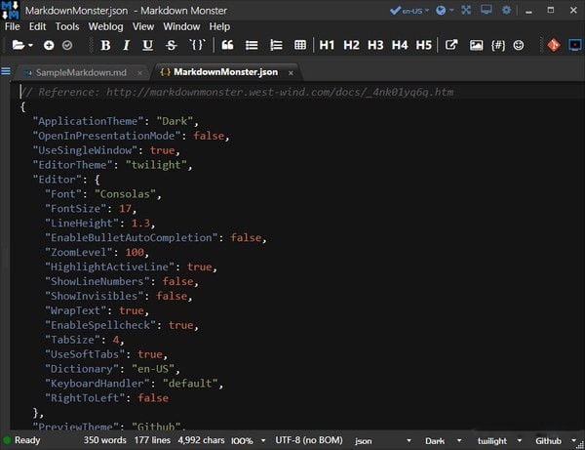Apply the H1 heading button
Viewport: 585px width, 450px height.
(x=327, y=45)
